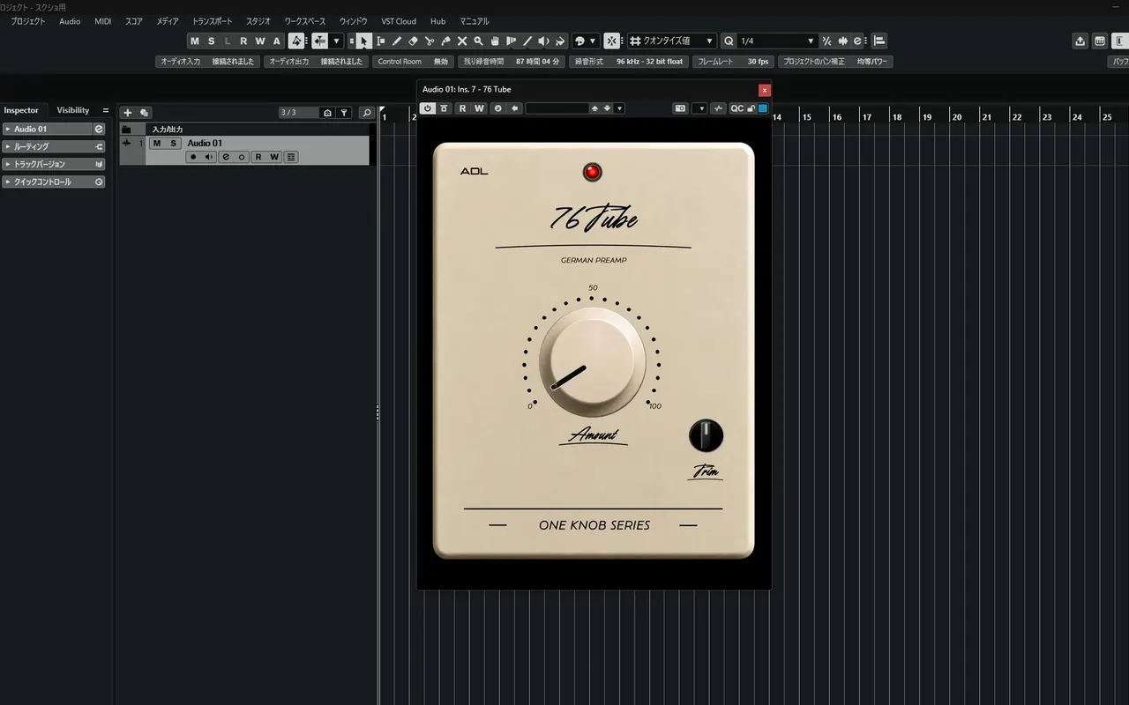Screen dimensions: 1129x705
Task: Select the Comp hand tool
Action: [x=495, y=41]
